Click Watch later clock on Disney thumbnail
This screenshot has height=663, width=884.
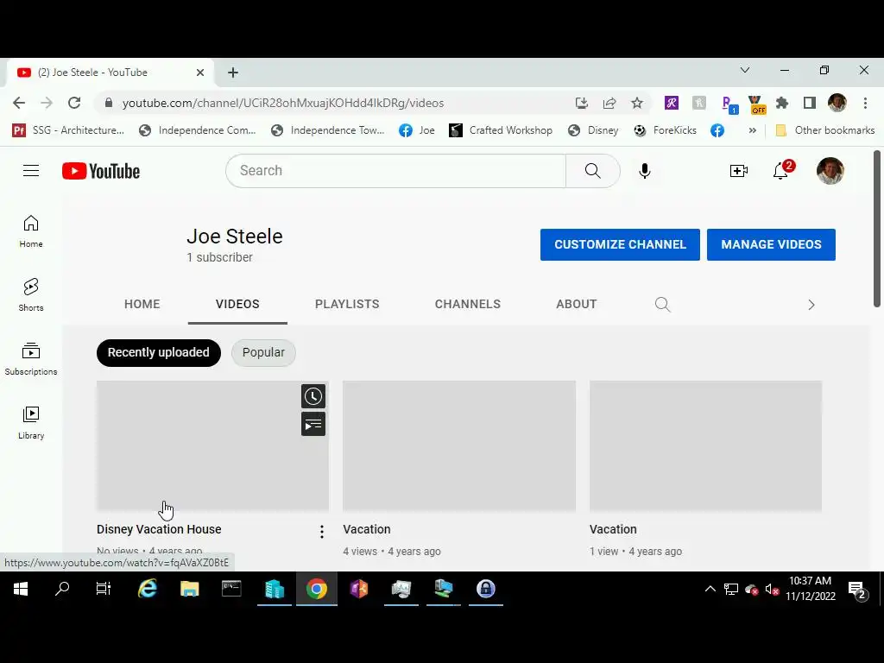click(313, 396)
